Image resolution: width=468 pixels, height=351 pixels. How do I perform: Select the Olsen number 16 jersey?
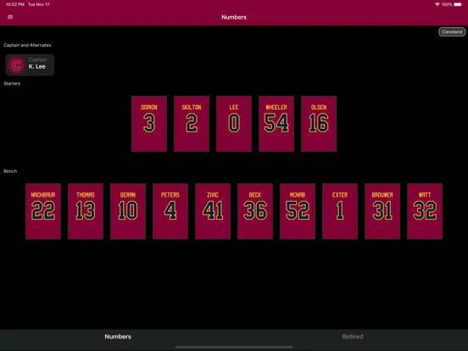click(319, 124)
